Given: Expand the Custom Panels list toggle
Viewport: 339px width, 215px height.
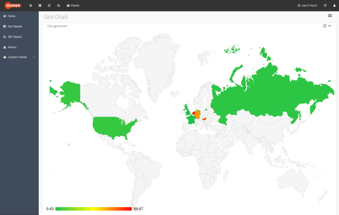Looking at the screenshot, I should click(34, 57).
